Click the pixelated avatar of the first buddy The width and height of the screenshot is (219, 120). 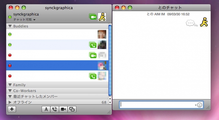coord(102,34)
